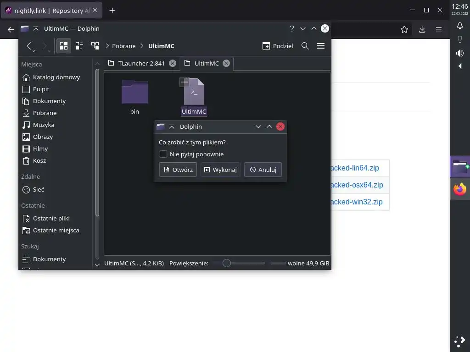Viewport: 470px width, 352px height.
Task: Open the lin64.zip download link
Action: pyautogui.click(x=355, y=168)
